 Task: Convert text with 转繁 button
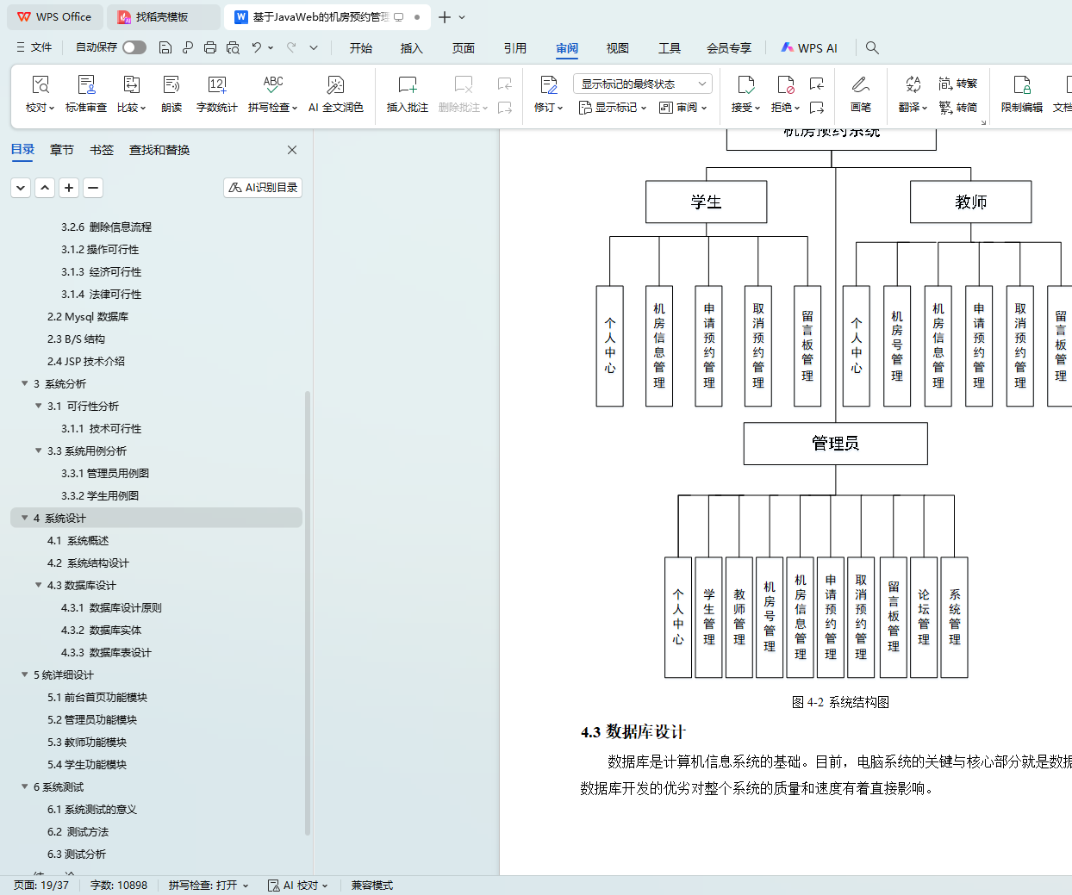click(x=958, y=84)
